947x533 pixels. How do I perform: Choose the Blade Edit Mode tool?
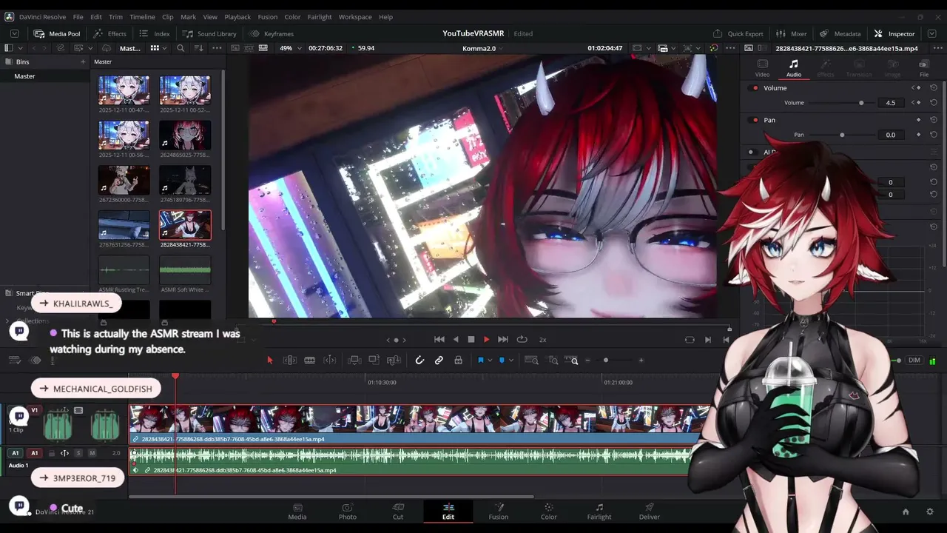point(310,361)
